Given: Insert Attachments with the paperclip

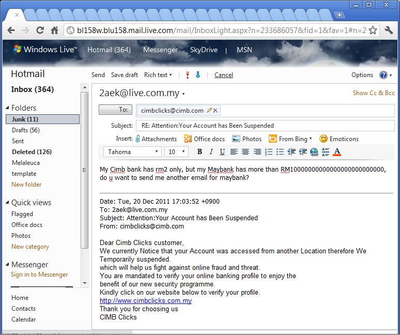Looking at the screenshot, I should [x=156, y=139].
